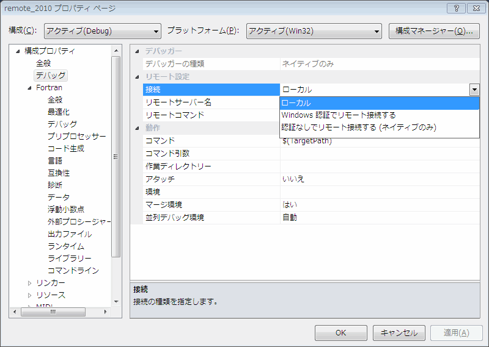Click the 接続 dropdown arrow
Viewport: 489px width, 347px height.
click(x=474, y=90)
